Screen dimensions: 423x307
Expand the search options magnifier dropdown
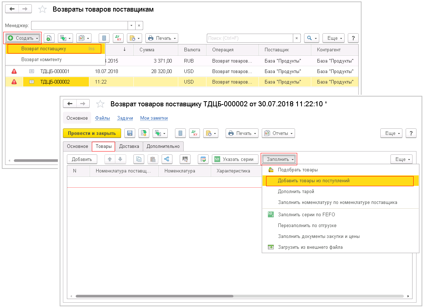pyautogui.click(x=311, y=38)
